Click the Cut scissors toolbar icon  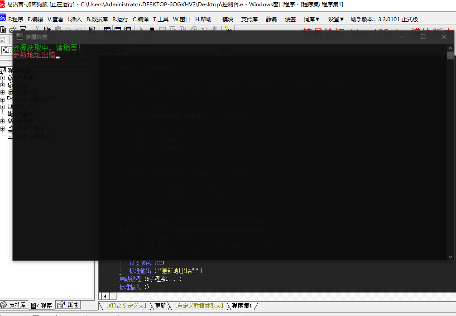tap(37, 29)
